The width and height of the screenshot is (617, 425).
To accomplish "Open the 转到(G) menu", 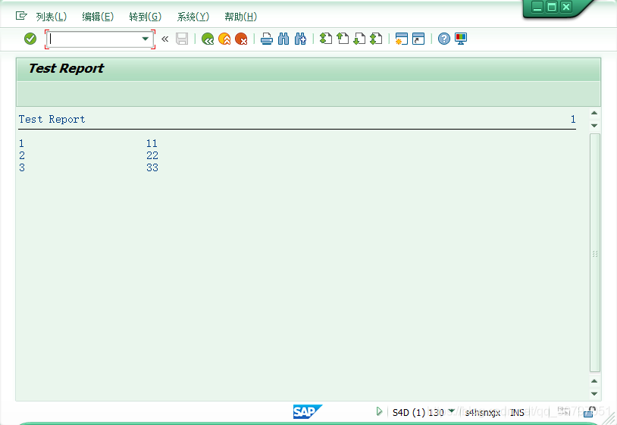I will click(146, 17).
